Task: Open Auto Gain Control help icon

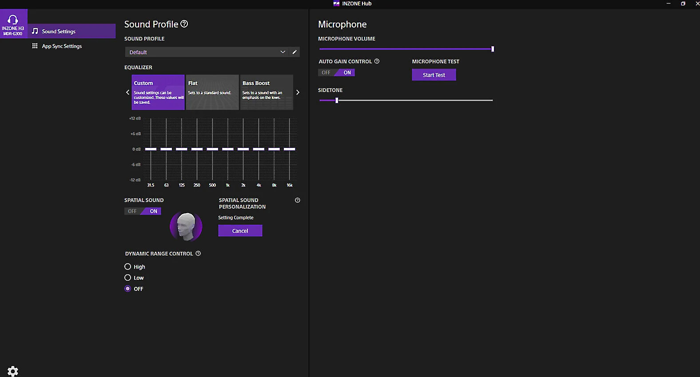Action: pyautogui.click(x=377, y=61)
